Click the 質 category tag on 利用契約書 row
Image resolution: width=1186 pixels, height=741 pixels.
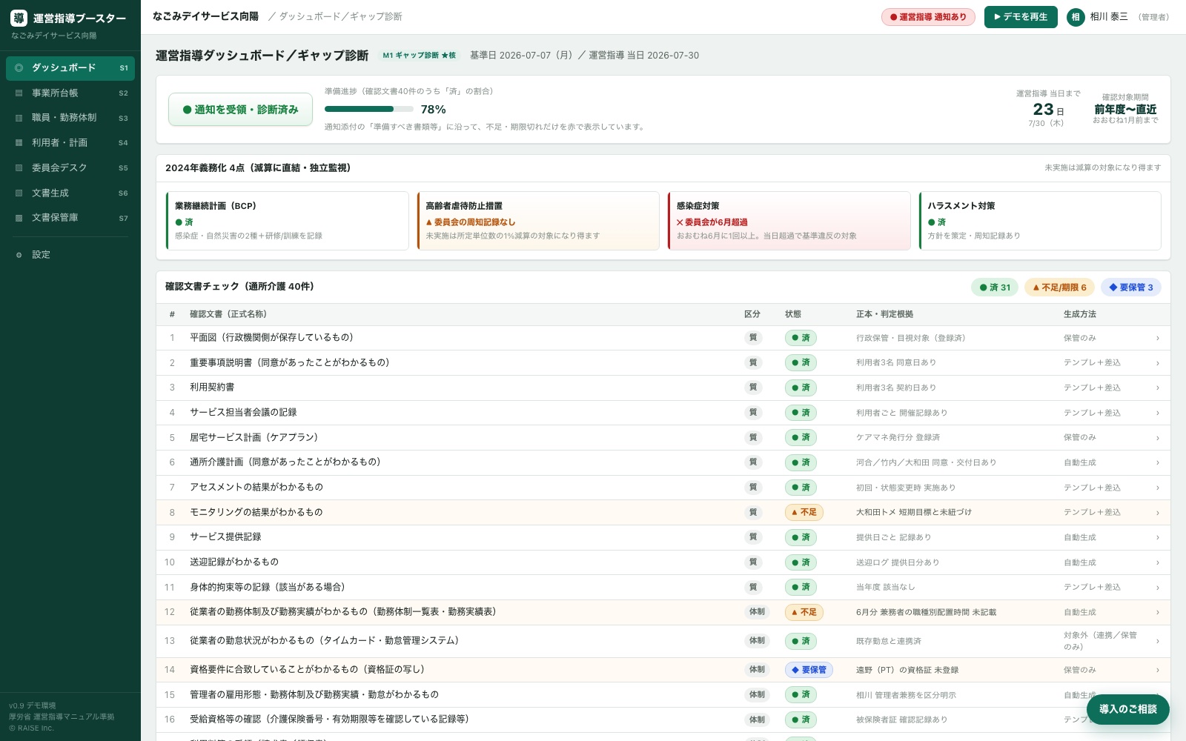tap(753, 388)
